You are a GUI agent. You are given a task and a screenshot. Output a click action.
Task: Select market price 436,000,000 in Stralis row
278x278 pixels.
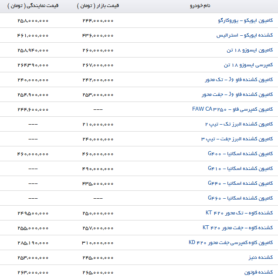click(98, 35)
